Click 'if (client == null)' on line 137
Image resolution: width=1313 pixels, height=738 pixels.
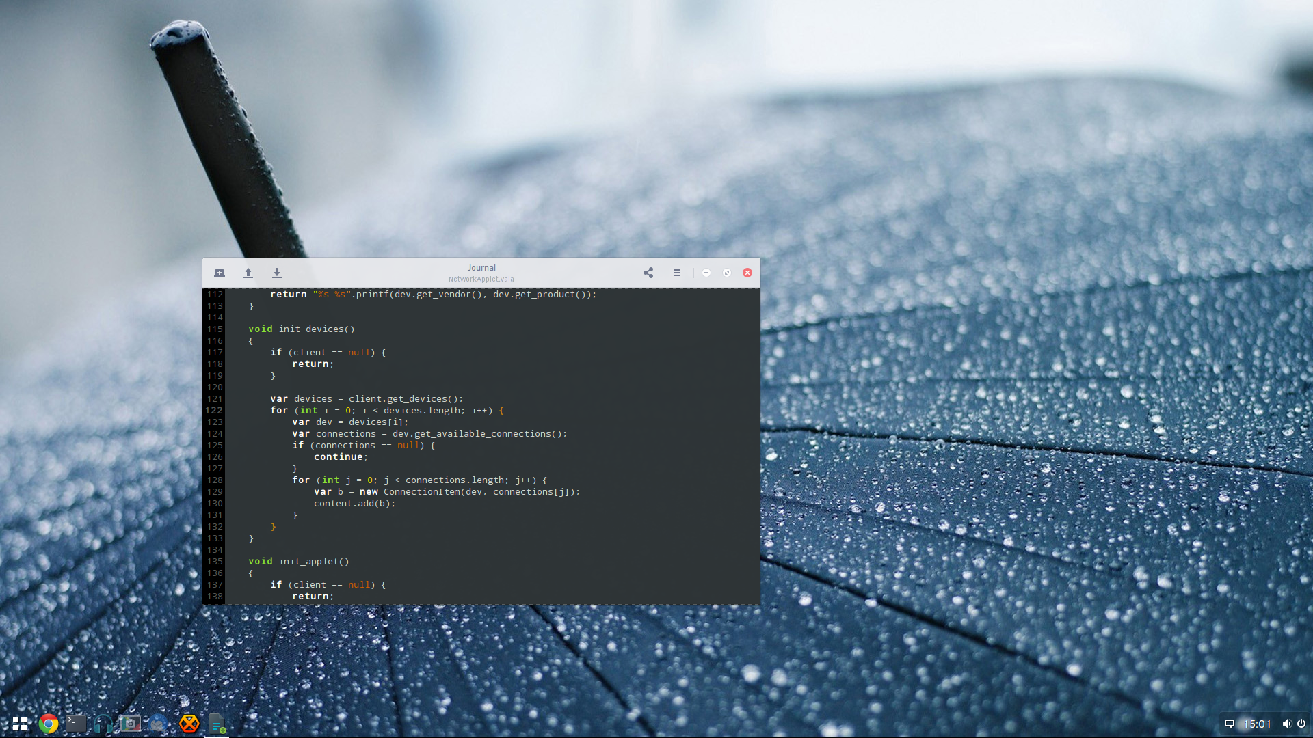point(328,585)
